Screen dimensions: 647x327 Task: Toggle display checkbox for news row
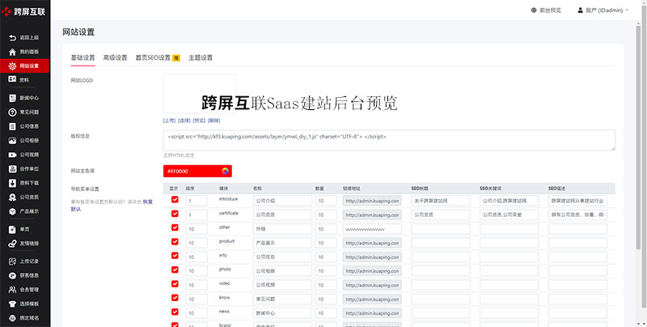coord(175,312)
